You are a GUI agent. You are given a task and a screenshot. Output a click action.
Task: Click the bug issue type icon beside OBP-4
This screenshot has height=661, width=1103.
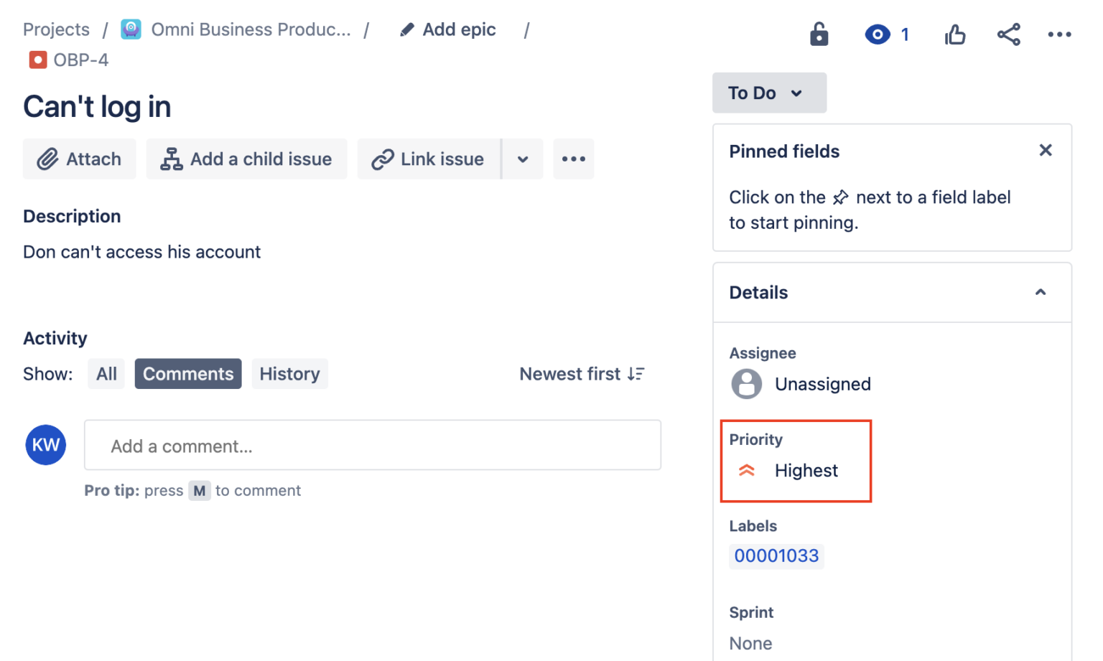click(37, 60)
